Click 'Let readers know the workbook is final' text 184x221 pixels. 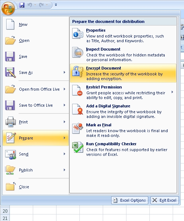pyautogui.click(x=127, y=133)
